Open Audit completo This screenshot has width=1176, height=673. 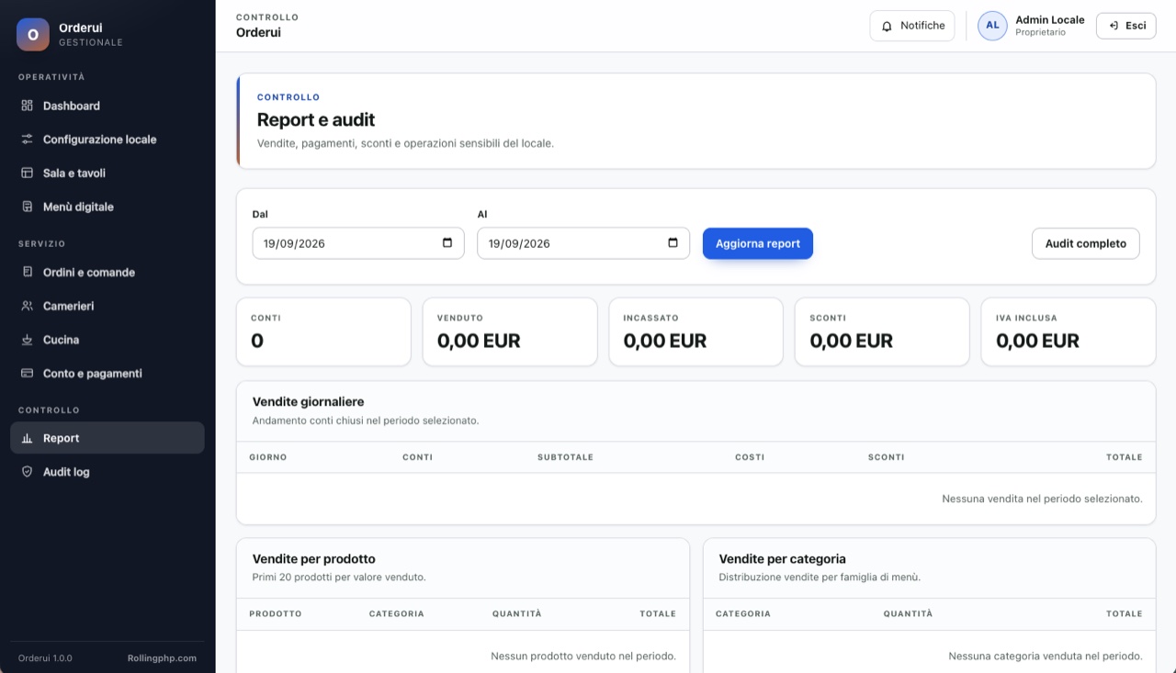(1085, 243)
